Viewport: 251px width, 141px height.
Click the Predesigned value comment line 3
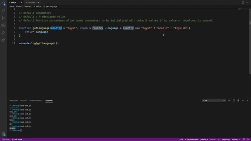(x=42, y=16)
